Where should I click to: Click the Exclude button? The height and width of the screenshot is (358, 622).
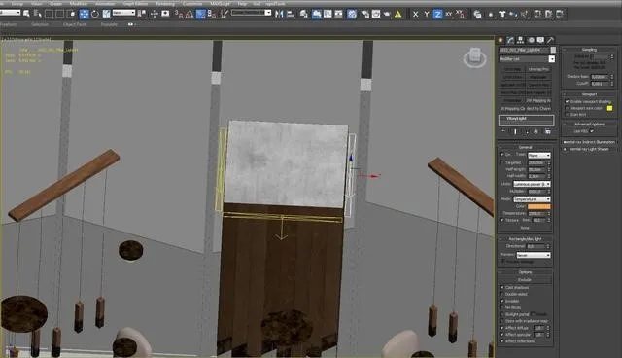tap(525, 280)
